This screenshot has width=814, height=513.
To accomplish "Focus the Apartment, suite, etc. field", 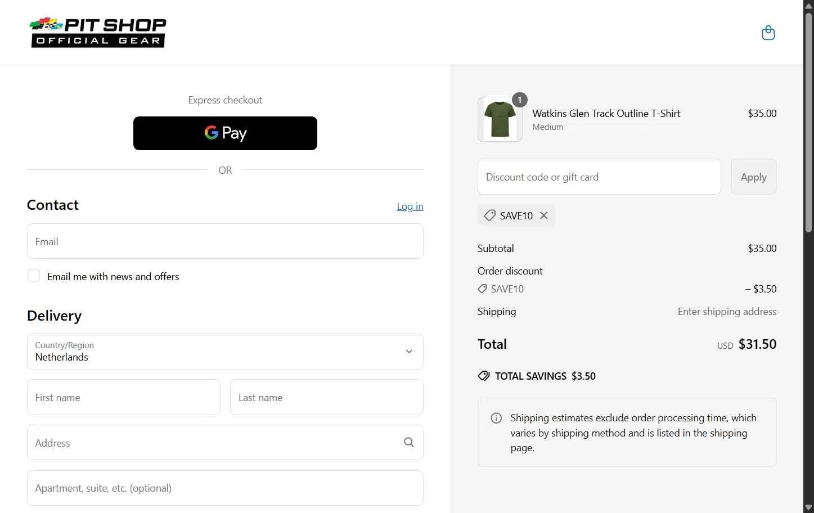I will pos(225,488).
